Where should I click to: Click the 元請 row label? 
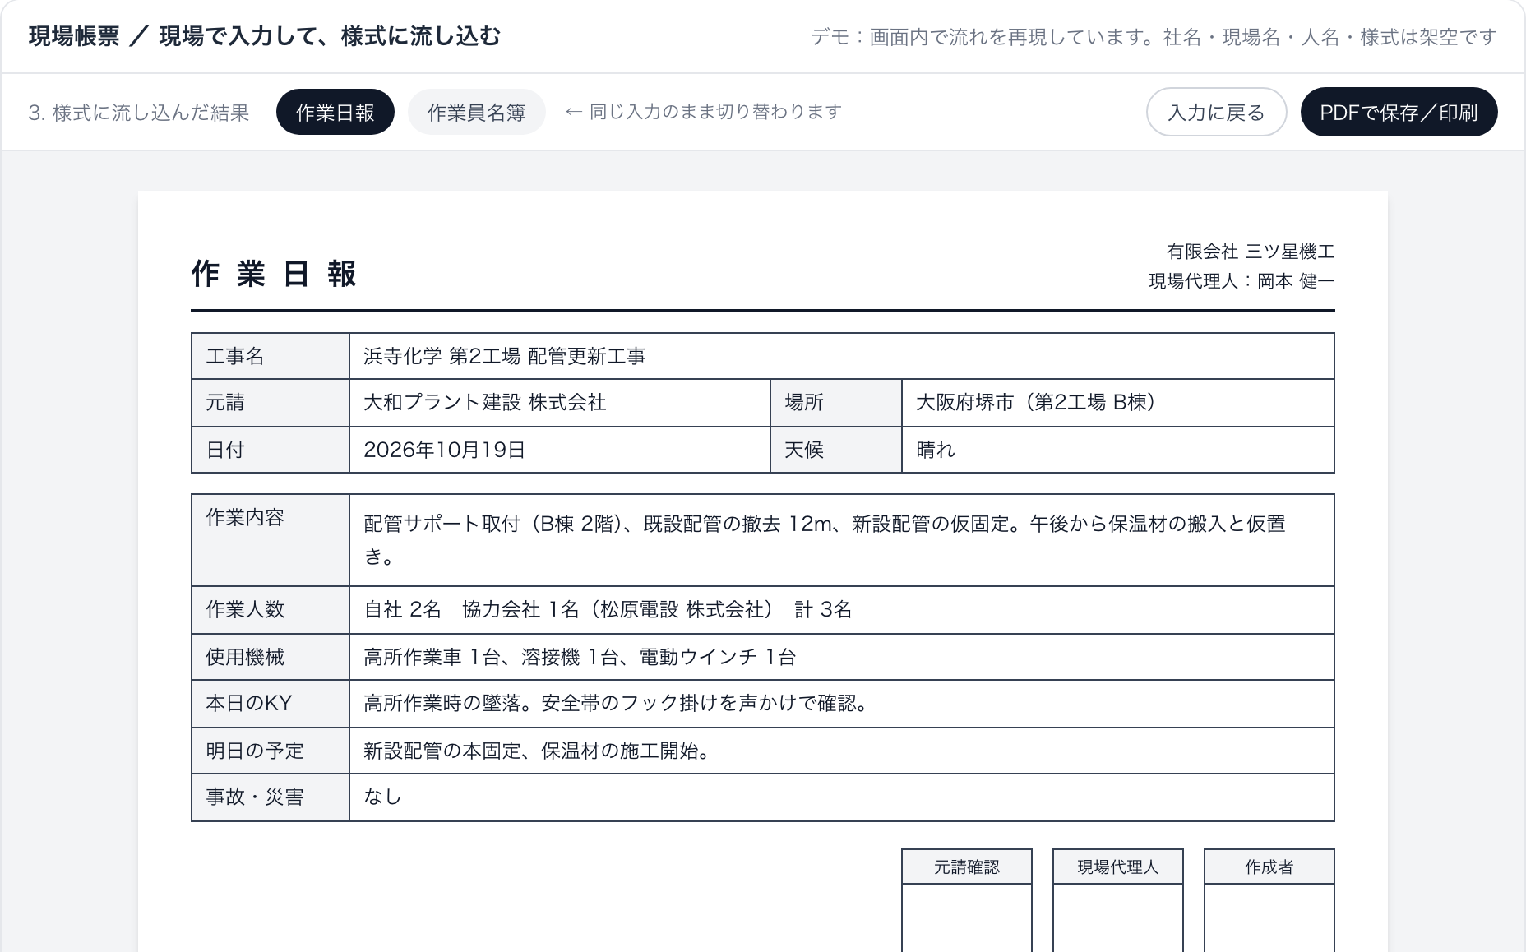coord(271,402)
